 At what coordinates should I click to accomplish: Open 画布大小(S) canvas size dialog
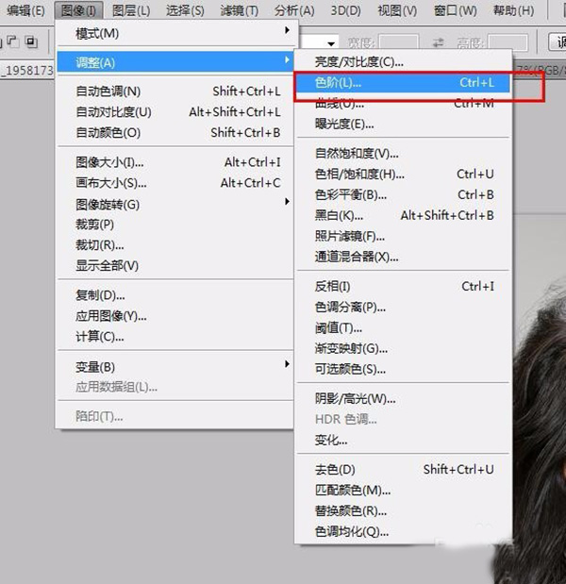click(x=175, y=183)
